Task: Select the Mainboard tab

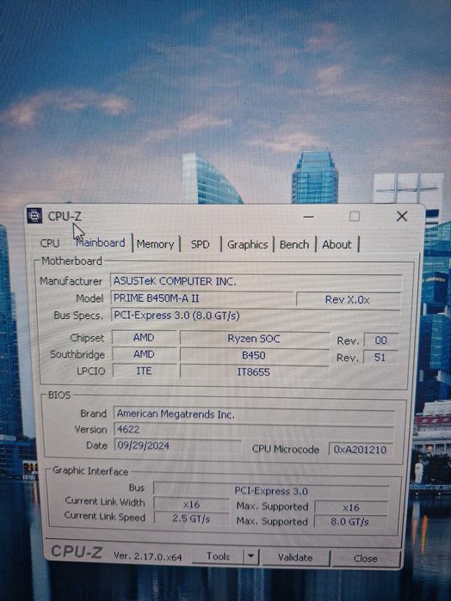Action: click(x=101, y=242)
